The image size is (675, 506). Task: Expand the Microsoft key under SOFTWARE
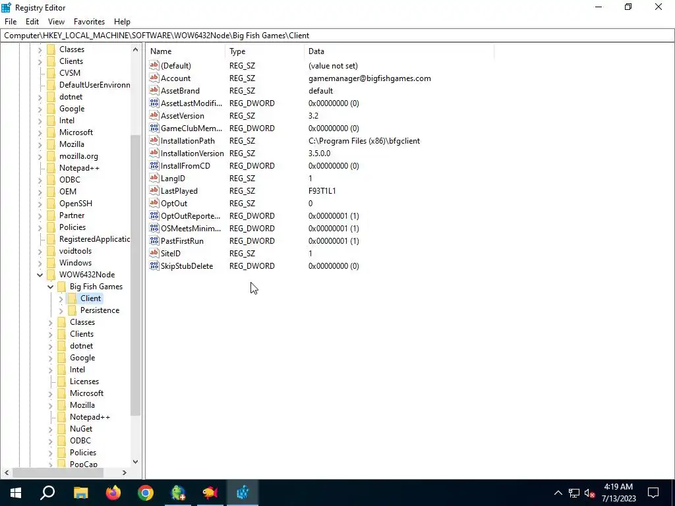(x=40, y=132)
